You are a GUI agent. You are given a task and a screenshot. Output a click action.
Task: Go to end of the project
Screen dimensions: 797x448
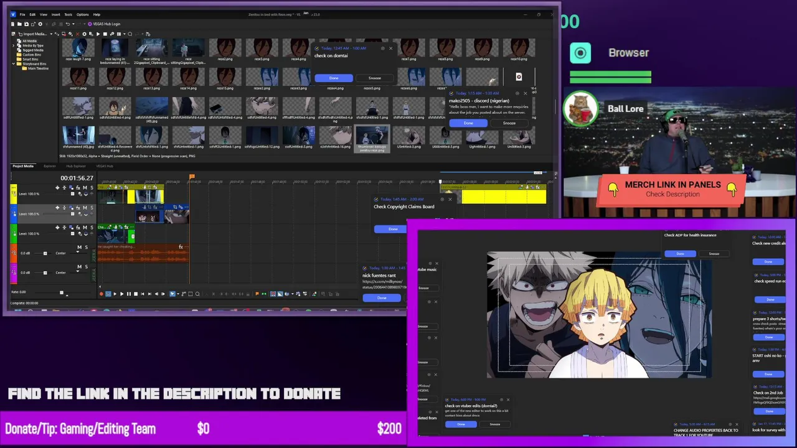coord(149,294)
